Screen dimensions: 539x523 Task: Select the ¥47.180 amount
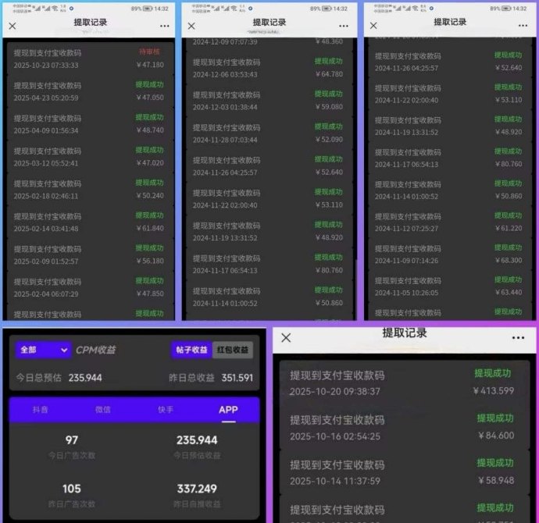pos(150,65)
